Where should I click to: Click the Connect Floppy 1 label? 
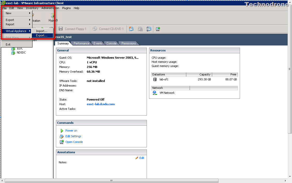(x=76, y=29)
